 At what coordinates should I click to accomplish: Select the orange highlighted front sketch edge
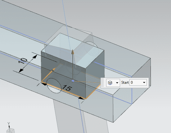(64, 90)
